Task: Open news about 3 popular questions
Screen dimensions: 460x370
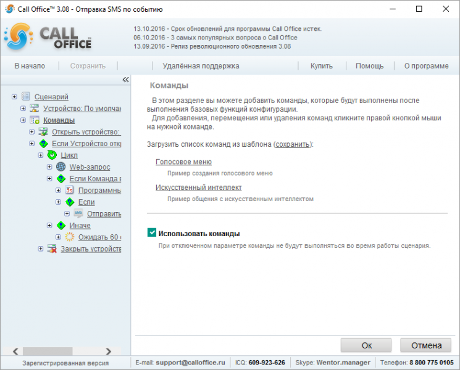Action: 215,38
